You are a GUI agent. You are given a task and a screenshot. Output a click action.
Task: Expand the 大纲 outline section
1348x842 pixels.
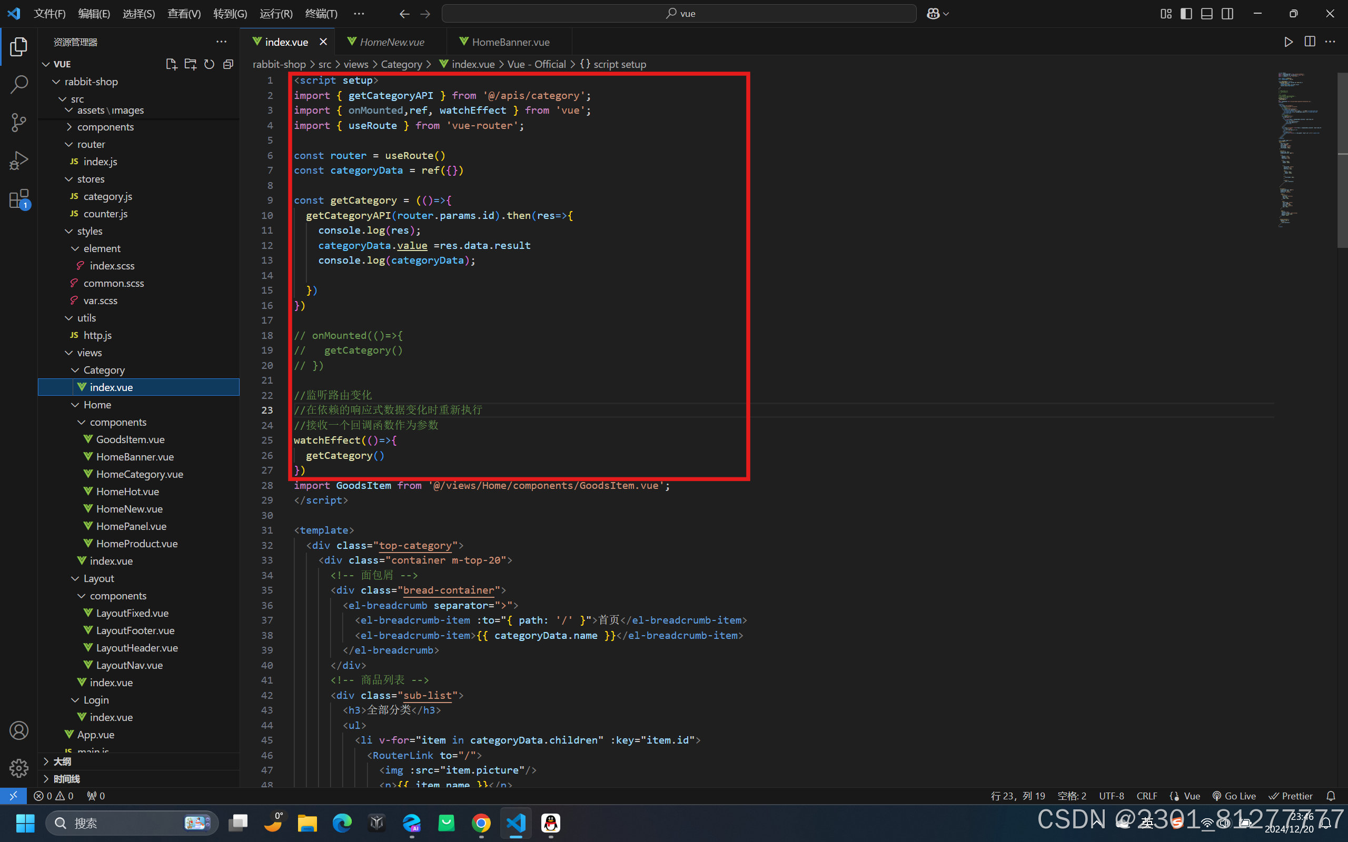pos(138,761)
